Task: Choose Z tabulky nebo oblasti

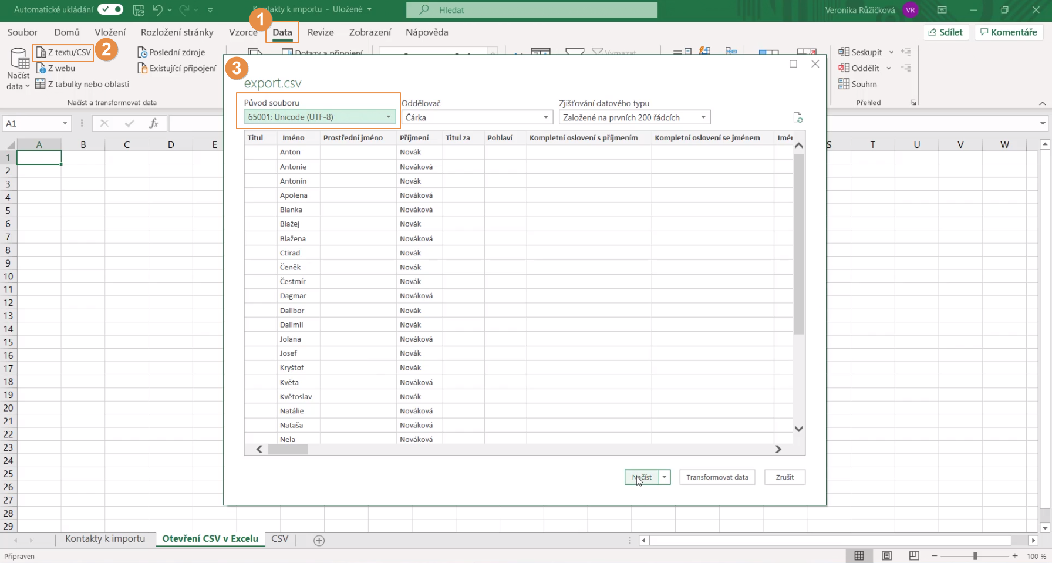Action: click(x=82, y=84)
